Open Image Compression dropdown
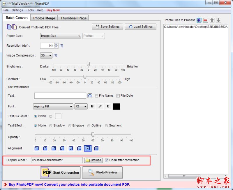This screenshot has height=190, width=233. coord(46,55)
